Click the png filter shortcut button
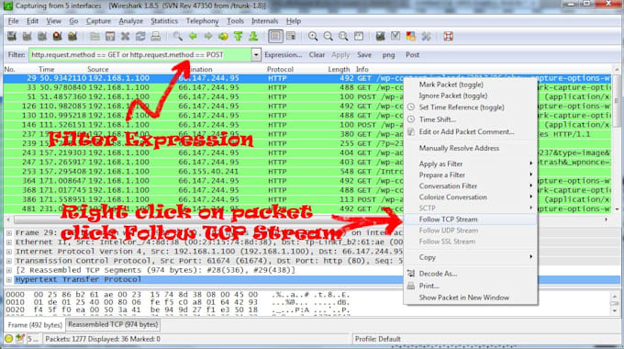This screenshot has width=624, height=349. [388, 55]
